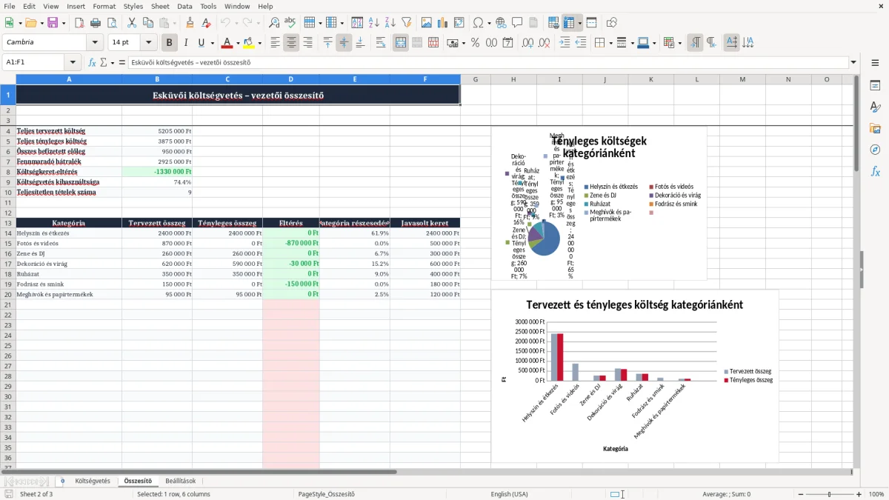Increase indent
The height and width of the screenshot is (500, 889).
(x=565, y=43)
